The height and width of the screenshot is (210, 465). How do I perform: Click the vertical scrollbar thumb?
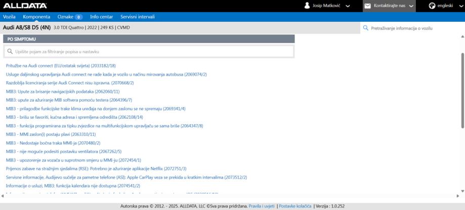pyautogui.click(x=462, y=90)
